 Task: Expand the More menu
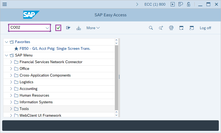pos(93,28)
